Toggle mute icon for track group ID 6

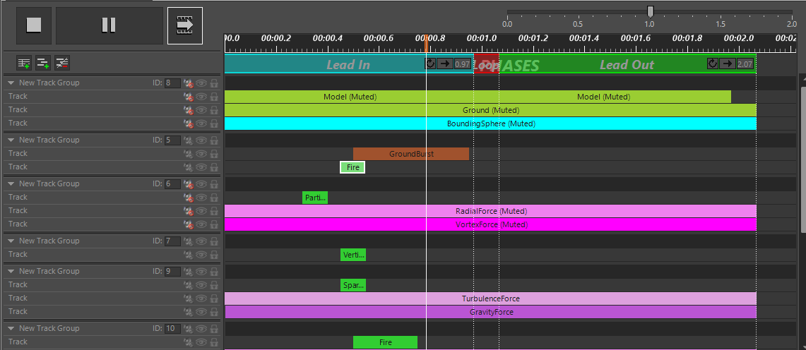click(x=189, y=183)
